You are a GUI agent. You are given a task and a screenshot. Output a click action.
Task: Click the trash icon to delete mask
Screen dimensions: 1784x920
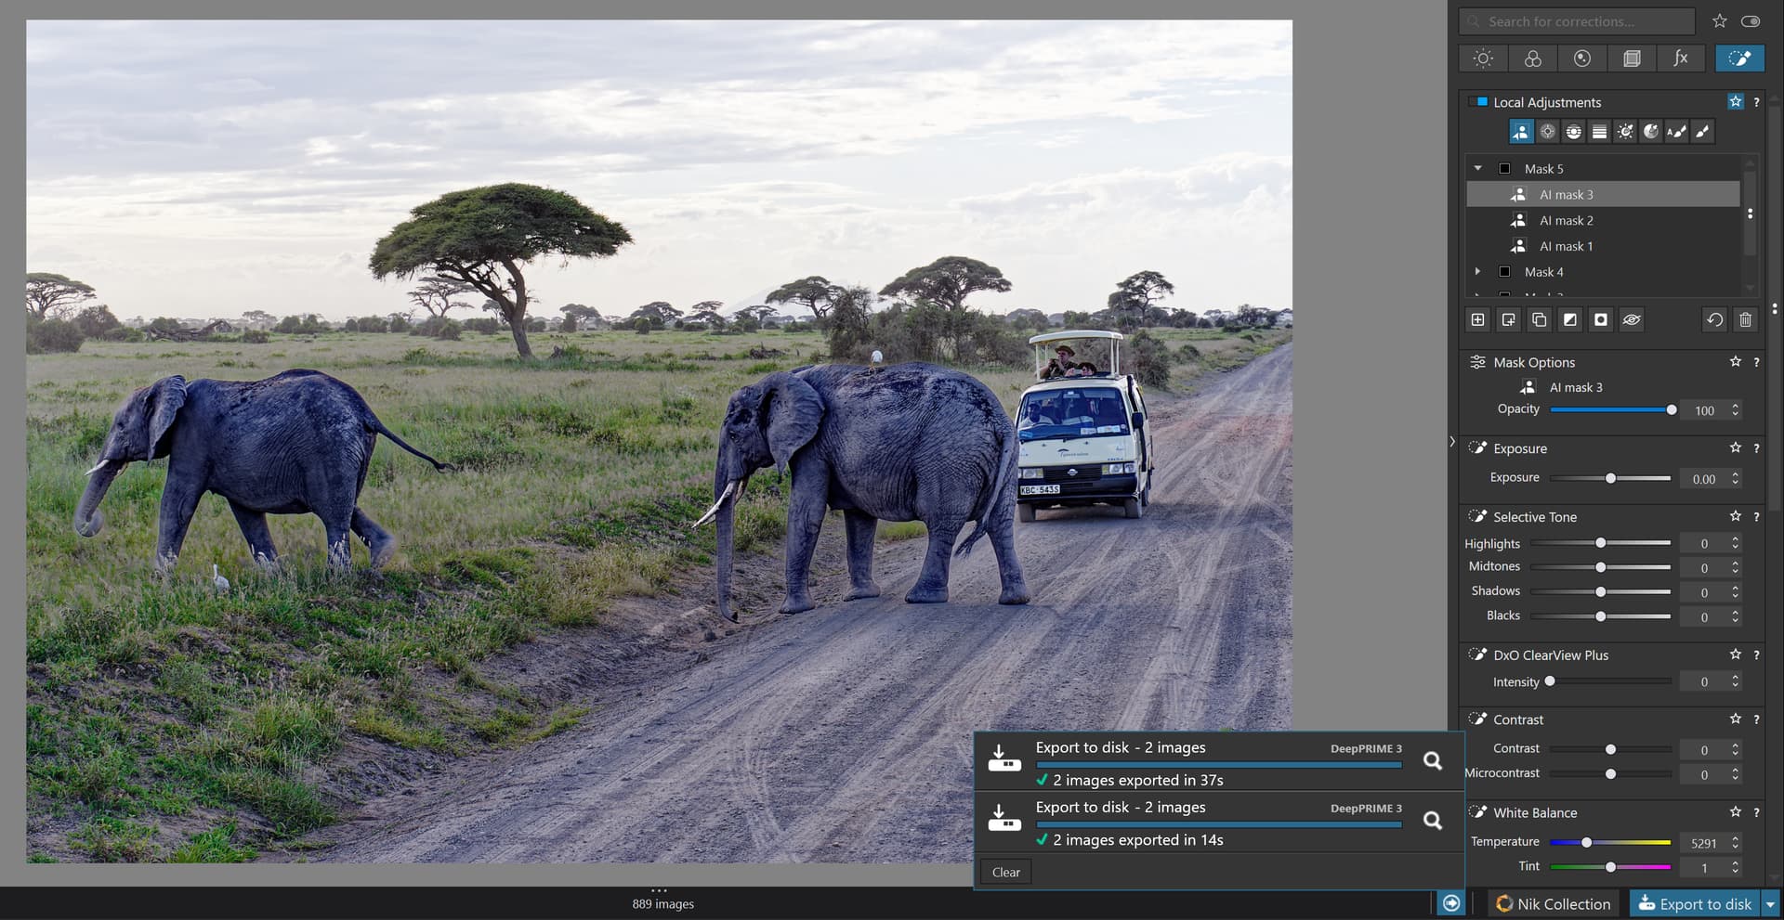1745,320
